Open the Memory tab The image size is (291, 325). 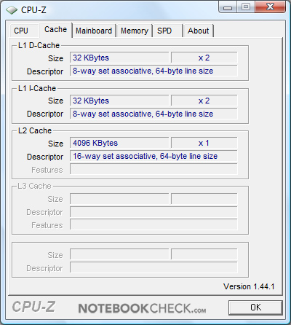(x=135, y=31)
